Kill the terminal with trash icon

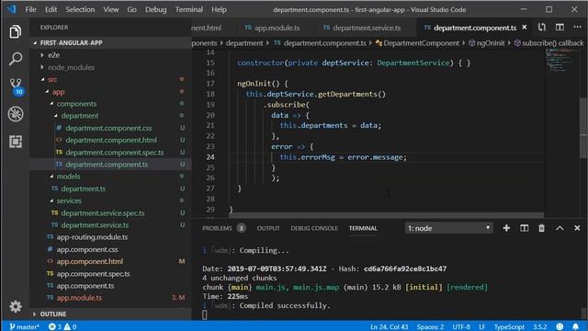coord(541,228)
